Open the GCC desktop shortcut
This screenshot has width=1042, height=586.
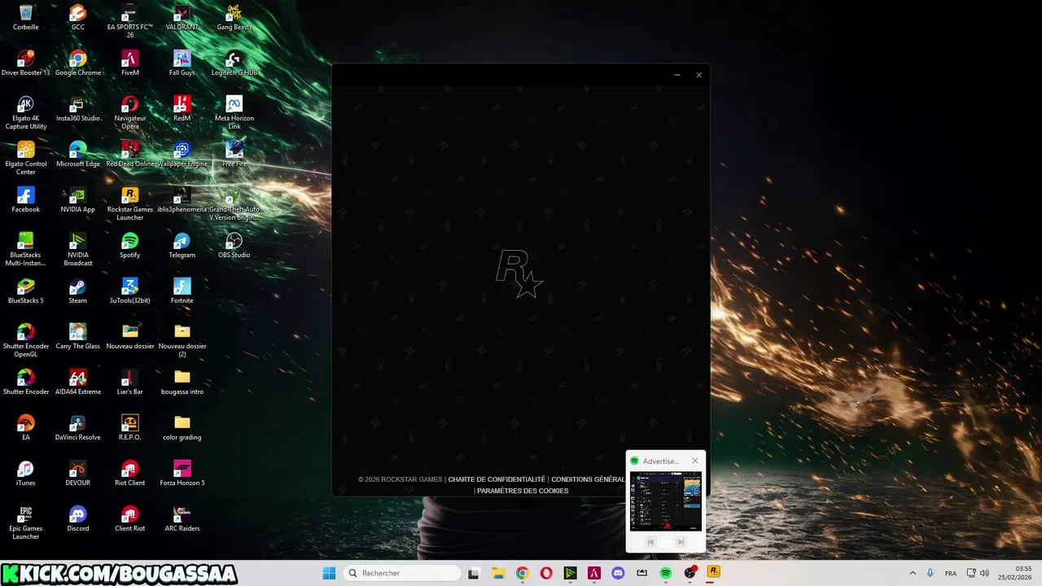point(78,17)
